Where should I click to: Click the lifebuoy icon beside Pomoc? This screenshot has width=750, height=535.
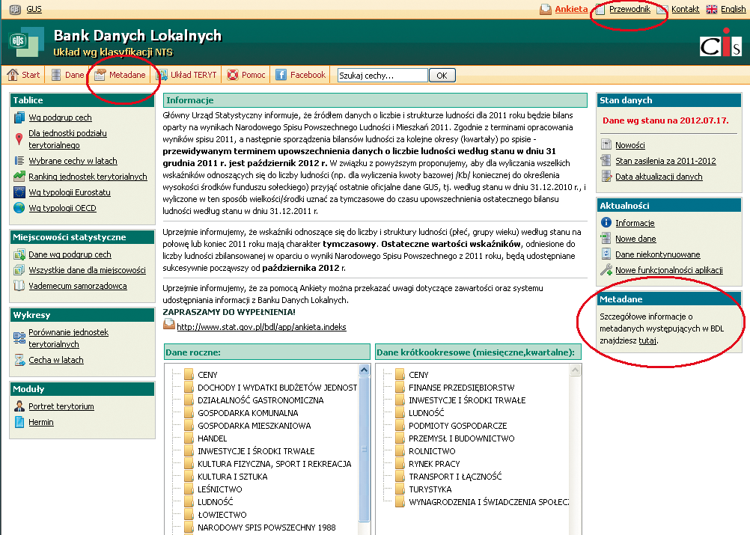(233, 75)
